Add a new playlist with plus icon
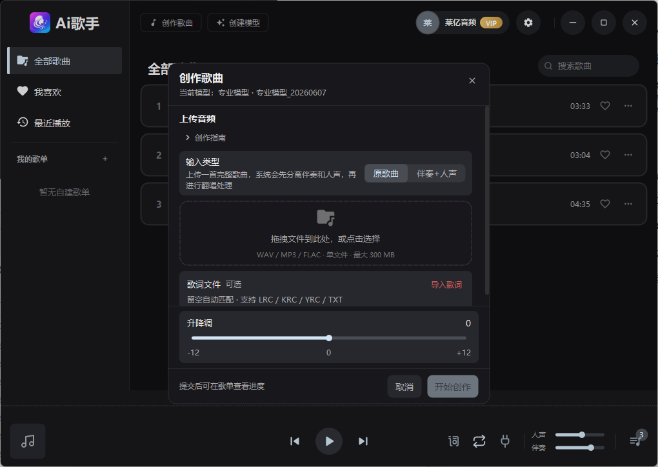Image resolution: width=658 pixels, height=467 pixels. point(105,159)
